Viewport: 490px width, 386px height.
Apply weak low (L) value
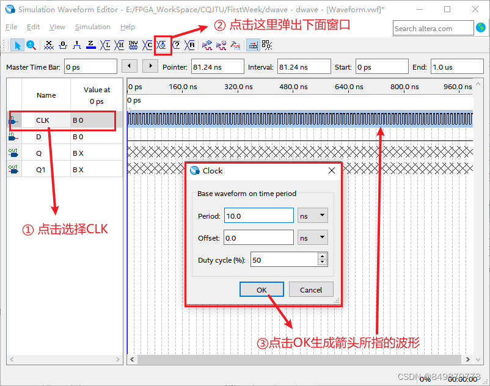[105, 45]
